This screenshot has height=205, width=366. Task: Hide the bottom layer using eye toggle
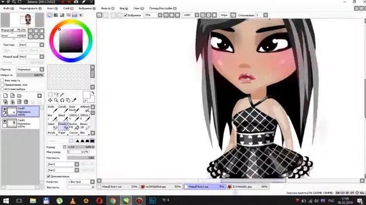pyautogui.click(x=5, y=121)
